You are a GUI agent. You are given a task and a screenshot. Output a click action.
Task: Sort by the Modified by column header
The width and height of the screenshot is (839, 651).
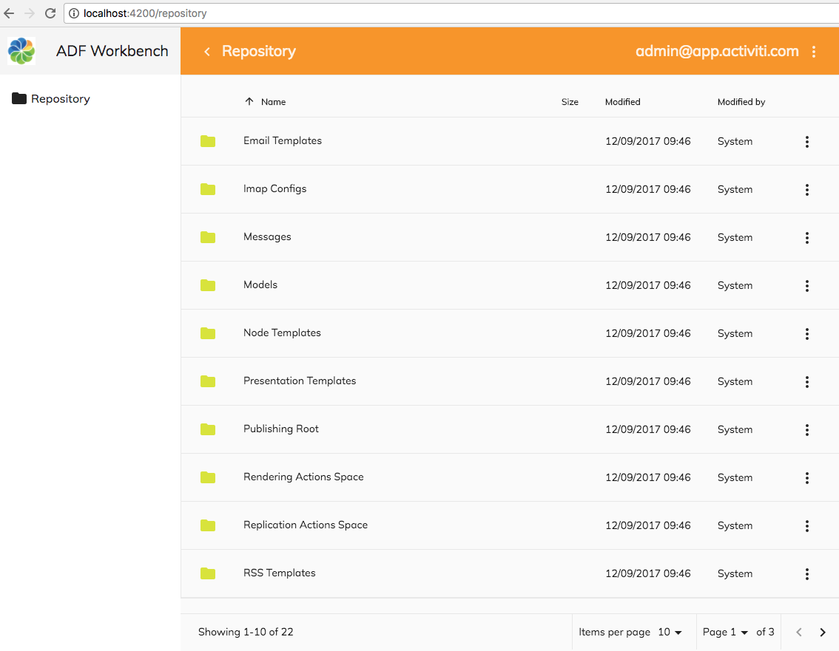coord(741,102)
